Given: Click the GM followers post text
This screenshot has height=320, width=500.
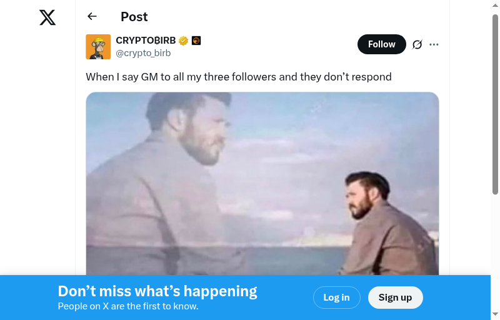Looking at the screenshot, I should [238, 77].
